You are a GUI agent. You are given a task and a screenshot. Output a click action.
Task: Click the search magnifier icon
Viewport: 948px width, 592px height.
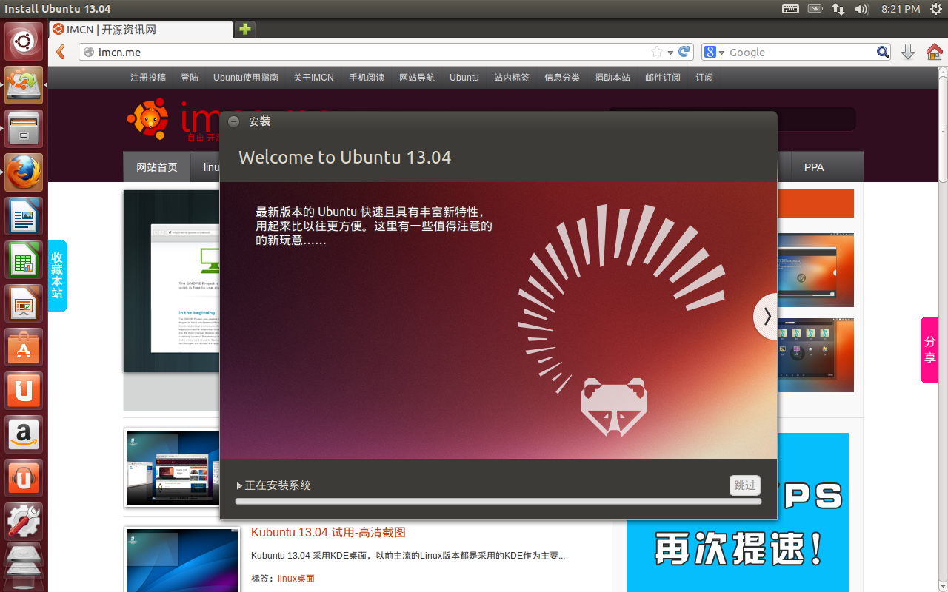883,52
